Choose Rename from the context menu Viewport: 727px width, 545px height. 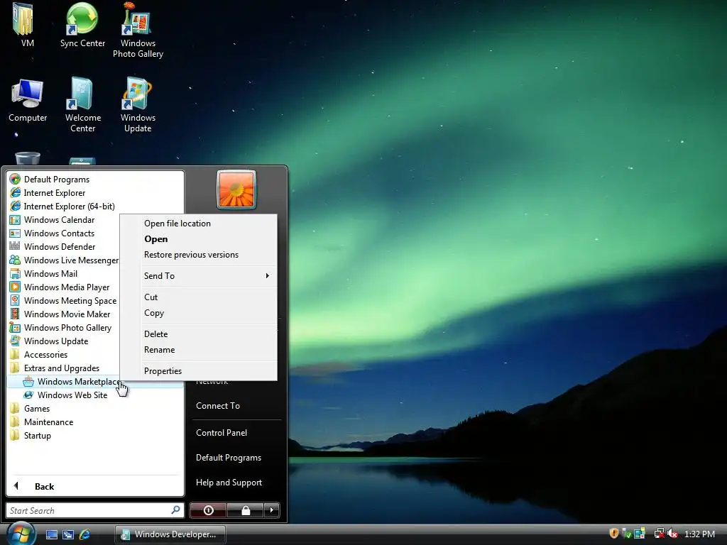click(x=199, y=350)
